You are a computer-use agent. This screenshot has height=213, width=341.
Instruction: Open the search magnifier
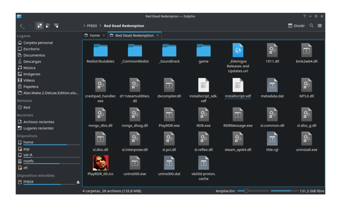tap(312, 26)
